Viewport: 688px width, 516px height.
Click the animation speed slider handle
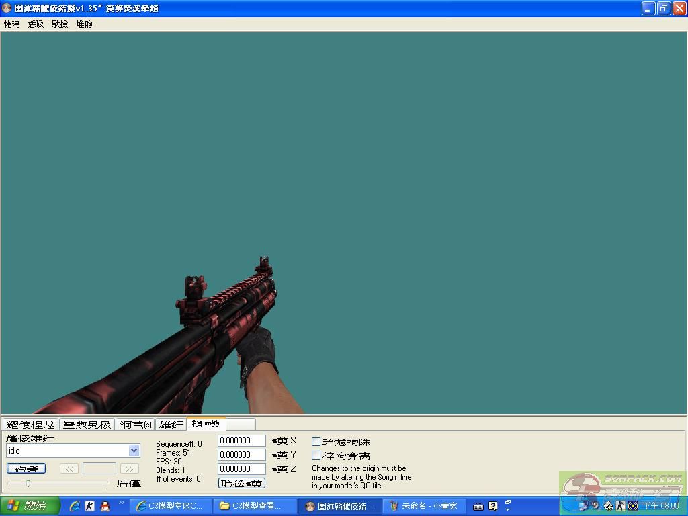(28, 483)
